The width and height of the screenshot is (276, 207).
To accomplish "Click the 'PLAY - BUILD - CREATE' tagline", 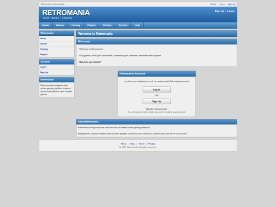I will [x=57, y=18].
